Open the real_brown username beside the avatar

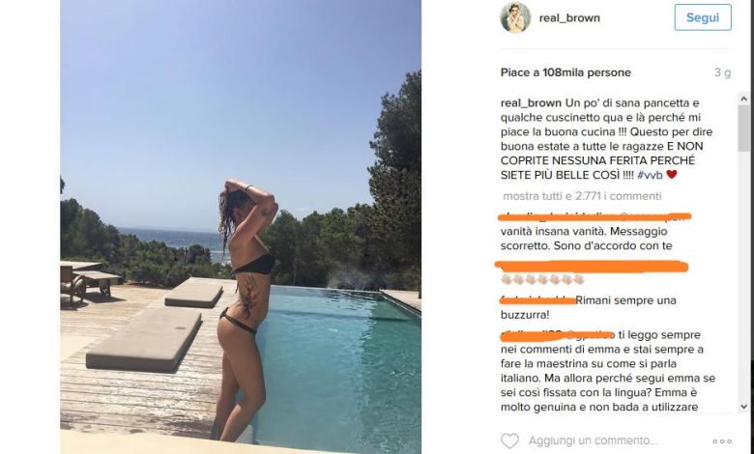pos(569,18)
